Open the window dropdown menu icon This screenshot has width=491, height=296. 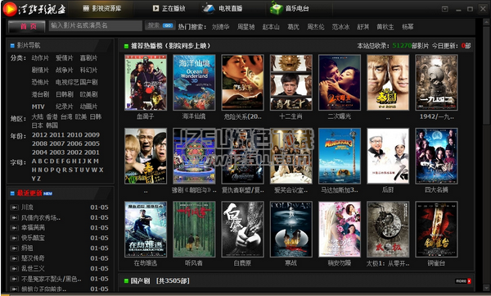coord(445,9)
